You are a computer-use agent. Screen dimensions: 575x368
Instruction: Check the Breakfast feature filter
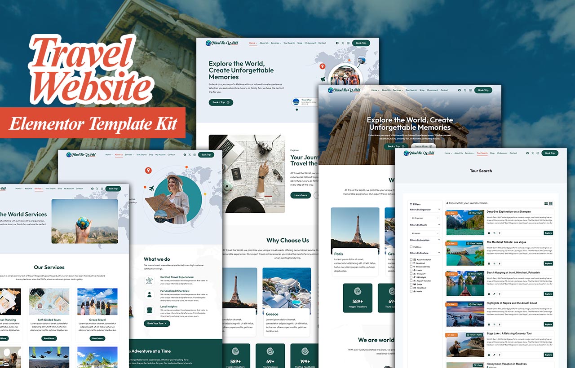point(411,263)
